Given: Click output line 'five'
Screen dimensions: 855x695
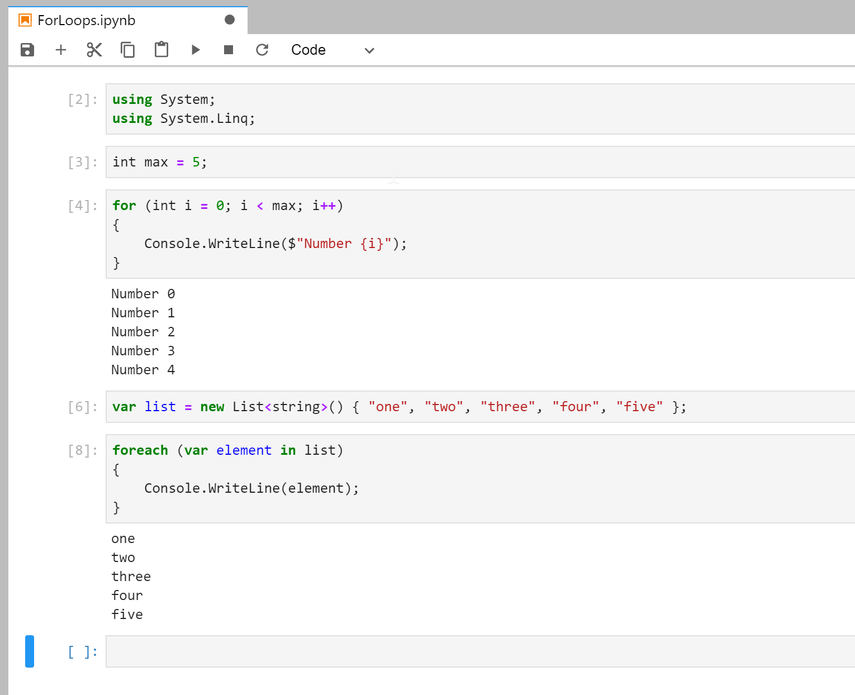Looking at the screenshot, I should pyautogui.click(x=127, y=615).
